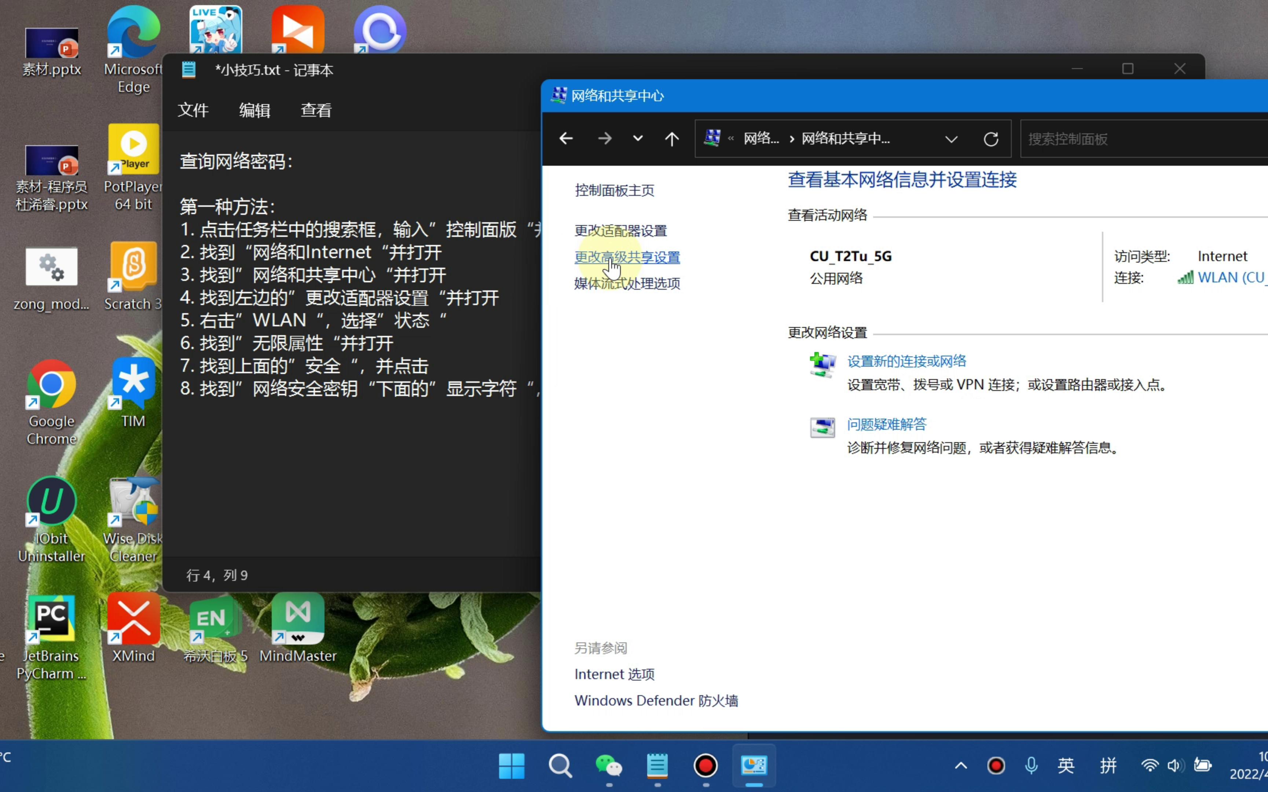Open 更改适配器设置 link
The width and height of the screenshot is (1268, 792).
tap(621, 231)
